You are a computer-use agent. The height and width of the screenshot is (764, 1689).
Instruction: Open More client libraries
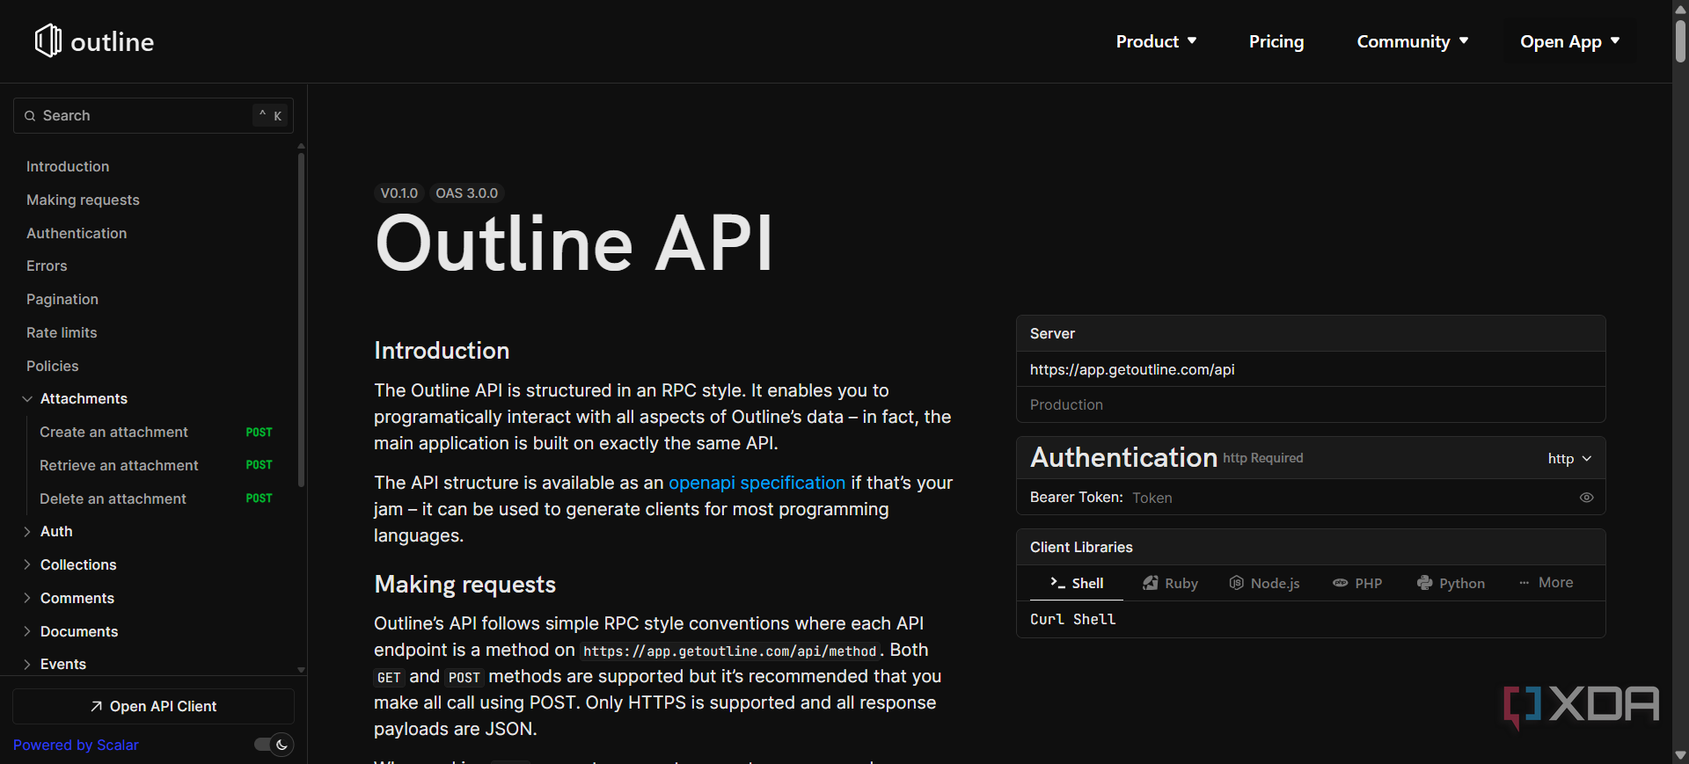(x=1546, y=583)
